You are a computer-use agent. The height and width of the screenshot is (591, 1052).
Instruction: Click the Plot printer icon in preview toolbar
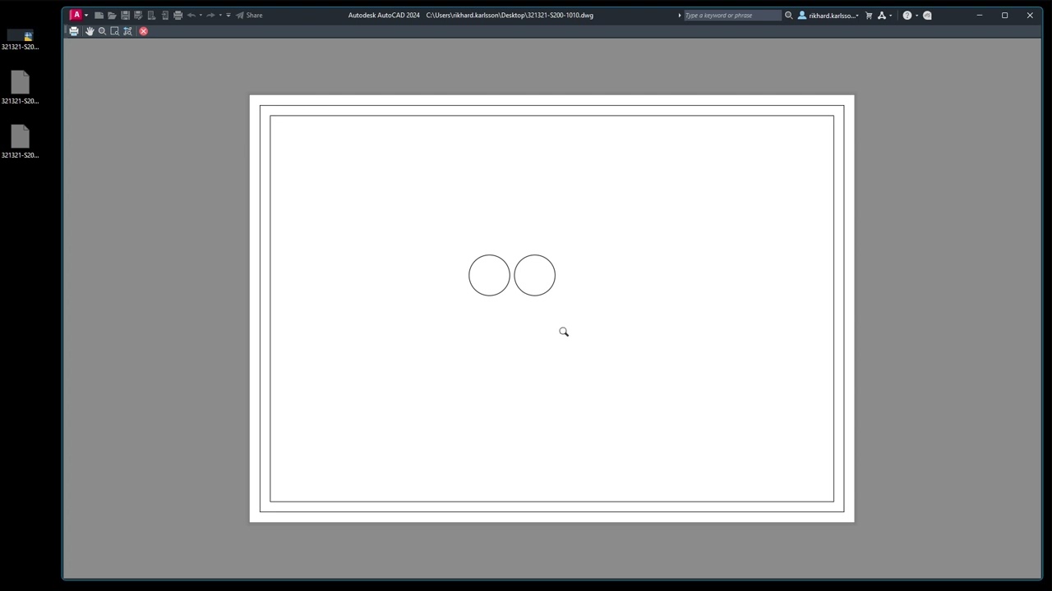click(x=74, y=31)
